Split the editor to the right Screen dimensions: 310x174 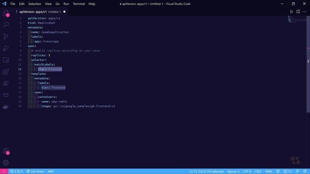coord(298,12)
